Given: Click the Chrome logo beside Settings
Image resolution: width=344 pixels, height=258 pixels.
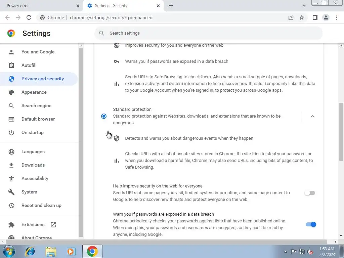Looking at the screenshot, I should click(11, 33).
